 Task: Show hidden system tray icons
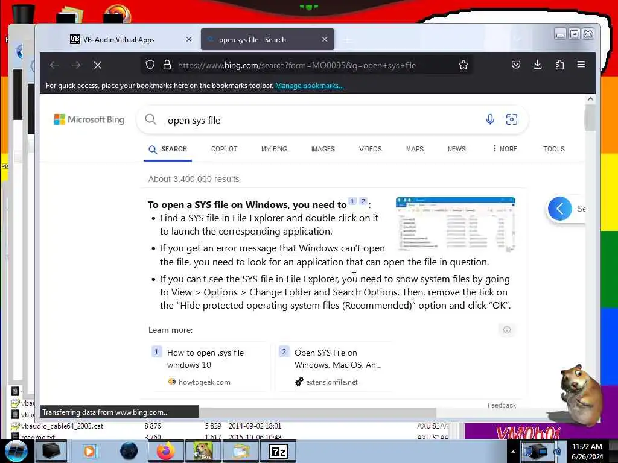(x=513, y=452)
